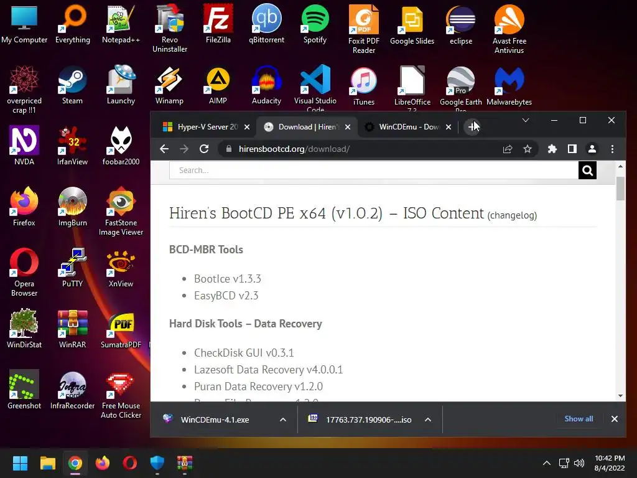Click the page scrollbar down arrow

[x=620, y=395]
